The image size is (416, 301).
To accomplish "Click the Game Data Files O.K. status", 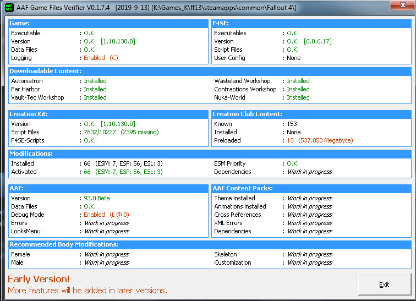I will 90,50.
